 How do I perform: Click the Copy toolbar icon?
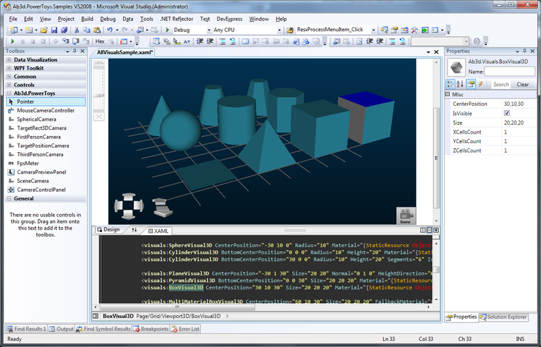tap(87, 30)
